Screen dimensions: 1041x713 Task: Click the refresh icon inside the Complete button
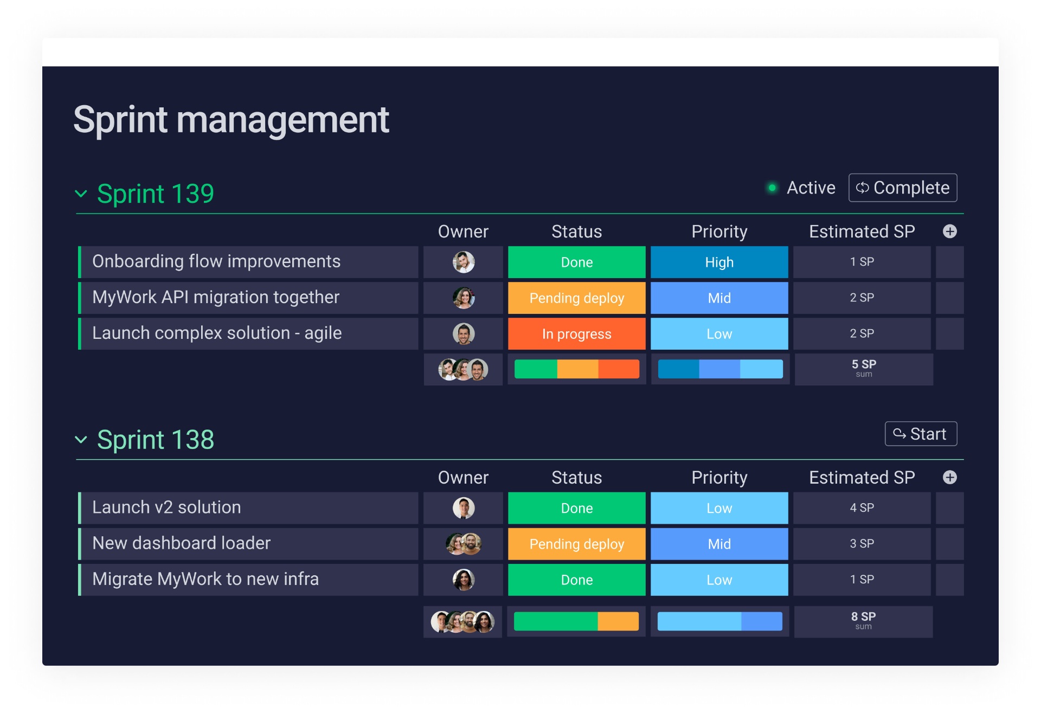864,188
